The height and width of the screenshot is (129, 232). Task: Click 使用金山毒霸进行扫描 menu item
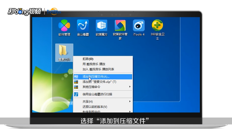(103, 94)
